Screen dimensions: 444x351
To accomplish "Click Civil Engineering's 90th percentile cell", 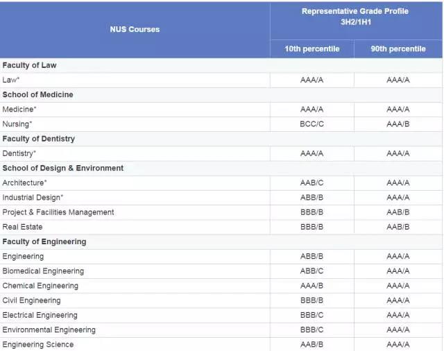I will pos(398,300).
